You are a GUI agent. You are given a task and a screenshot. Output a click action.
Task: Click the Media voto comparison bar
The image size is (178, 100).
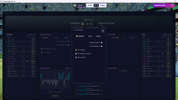click(x=89, y=94)
